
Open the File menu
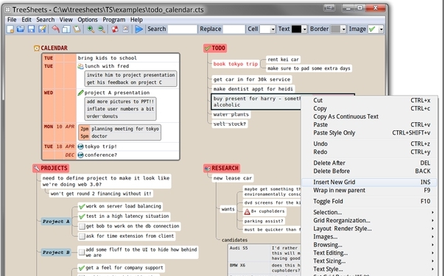[12, 20]
